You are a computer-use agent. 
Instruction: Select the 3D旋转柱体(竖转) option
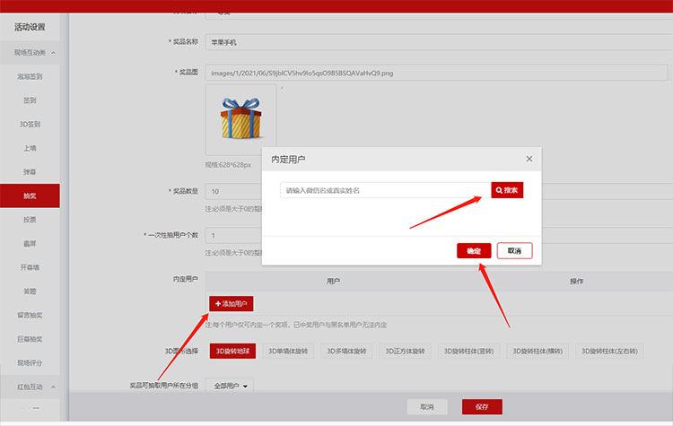pyautogui.click(x=468, y=351)
